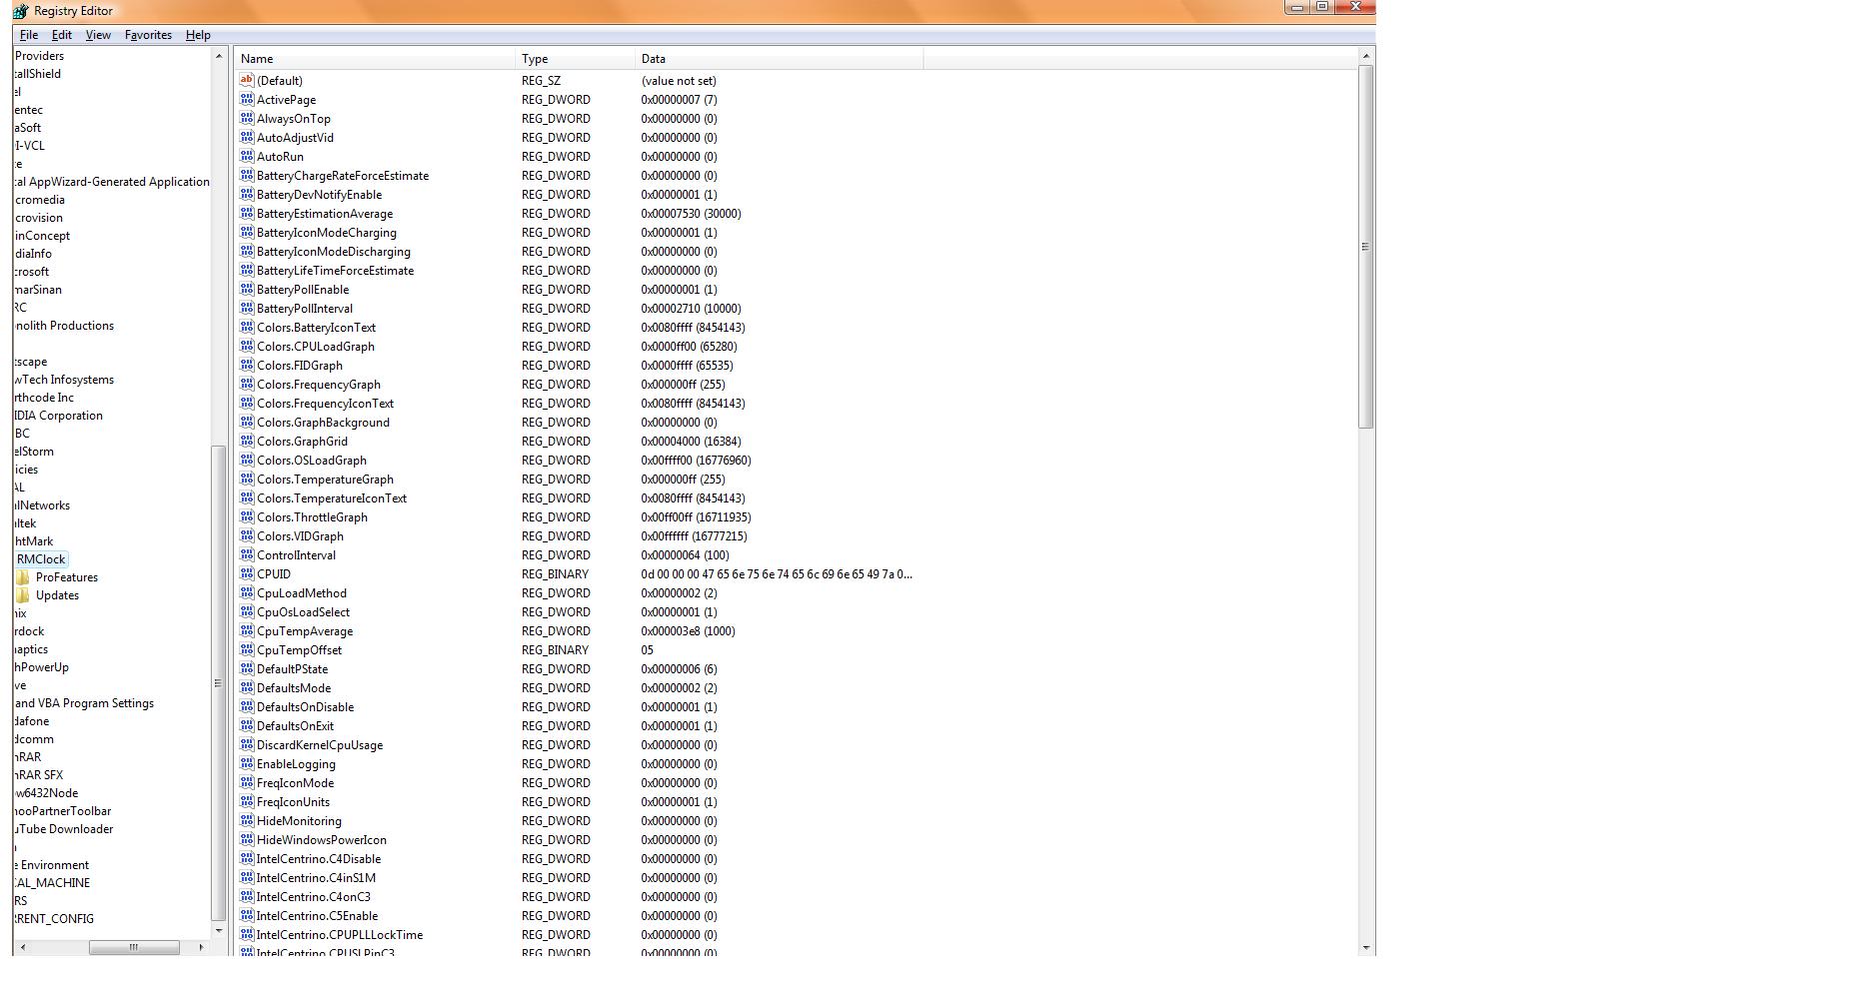Click the DefaultsOnExit value icon
Screen dimensions: 1857x984
click(247, 725)
